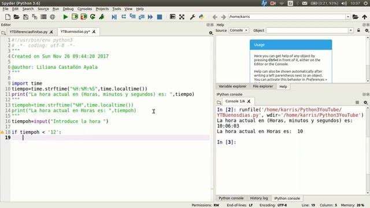Image resolution: width=370 pixels, height=208 pixels.
Task: Click the @ symbol finder icon
Action: tap(53, 17)
